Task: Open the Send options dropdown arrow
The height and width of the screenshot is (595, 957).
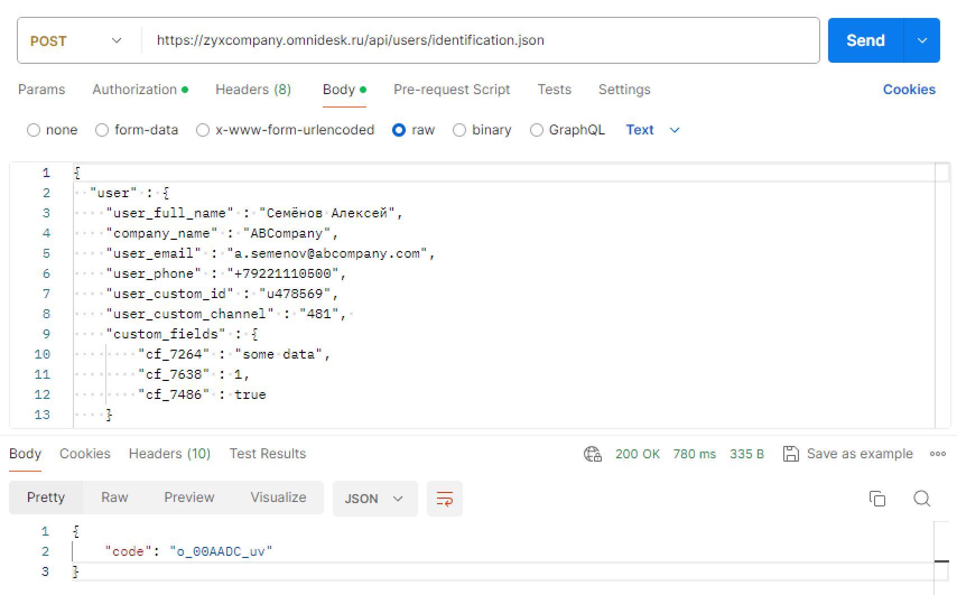Action: (922, 40)
